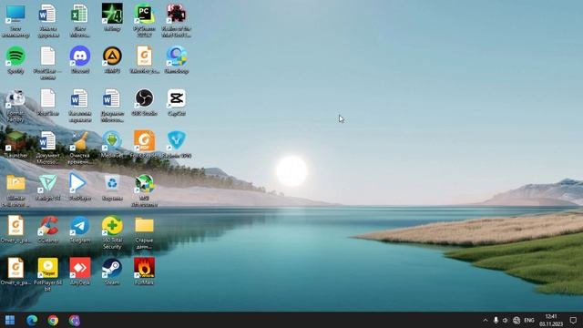This screenshot has width=583, height=328.
Task: Open the notification center icon
Action: click(x=573, y=320)
